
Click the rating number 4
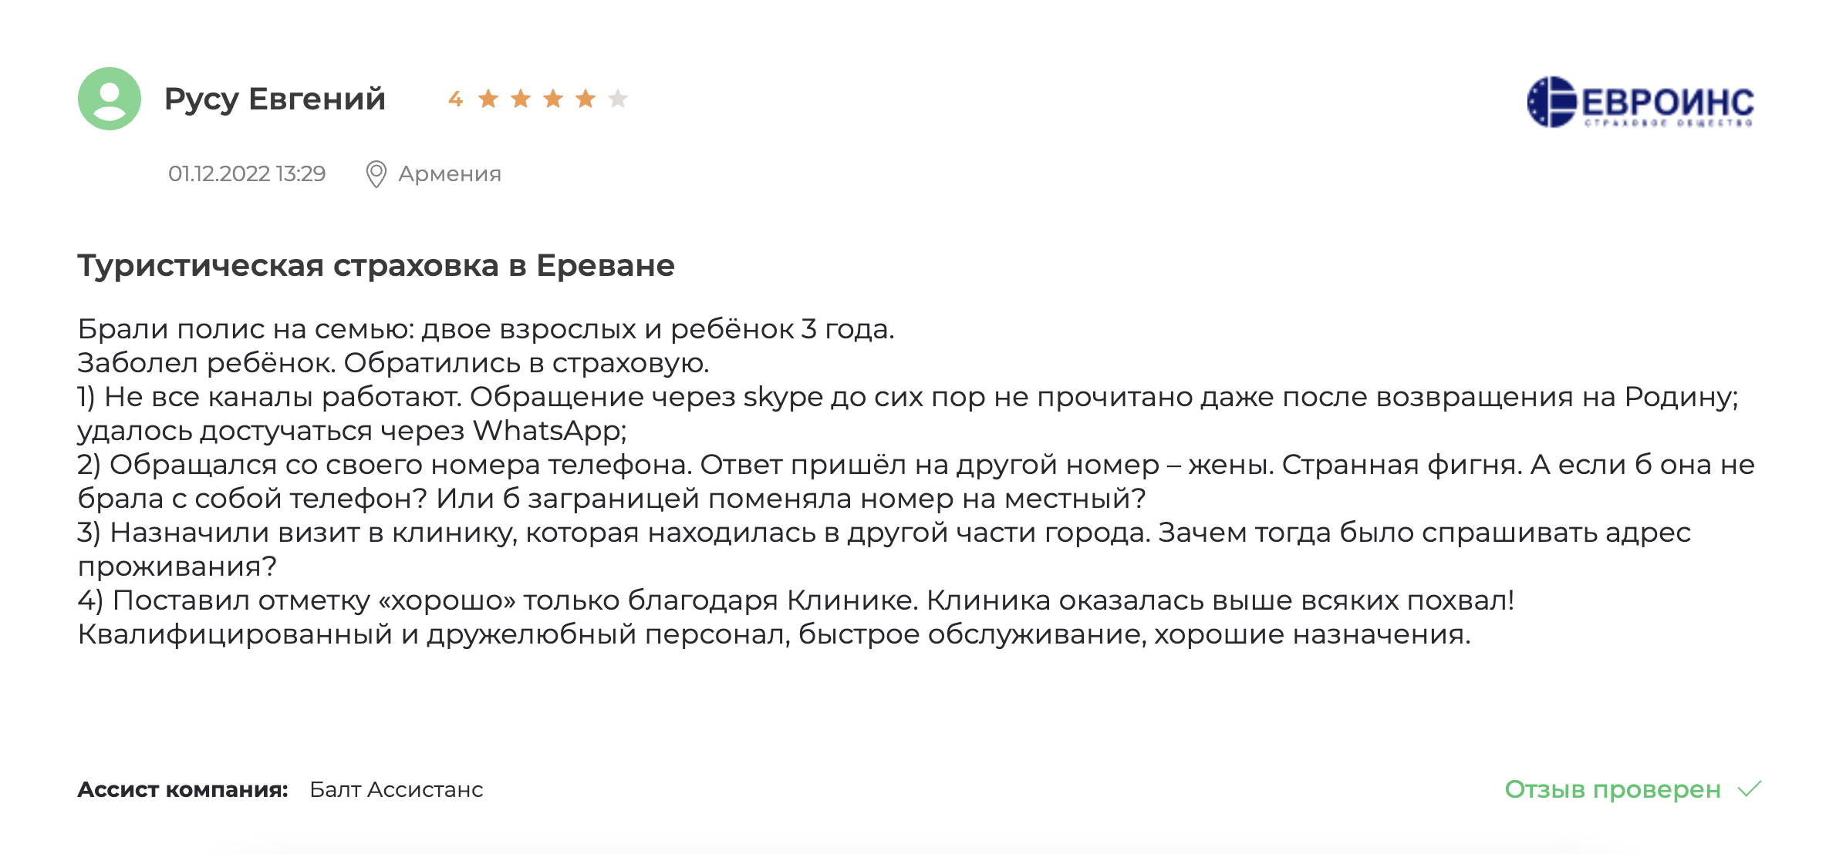[455, 99]
